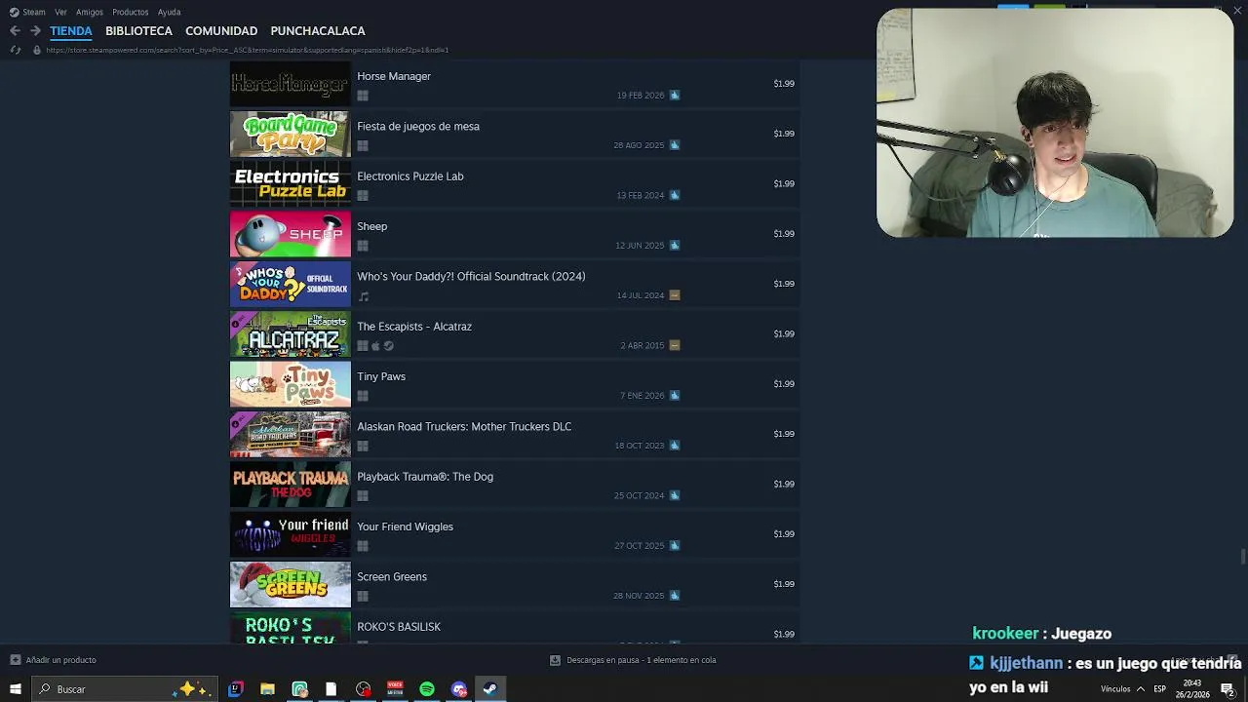
Task: Click Who's Your Daddy soundtrack mixed review icon
Action: (x=675, y=295)
